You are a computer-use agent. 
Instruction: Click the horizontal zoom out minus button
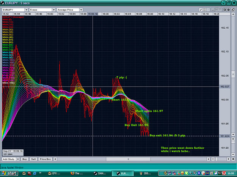[x=213, y=159]
